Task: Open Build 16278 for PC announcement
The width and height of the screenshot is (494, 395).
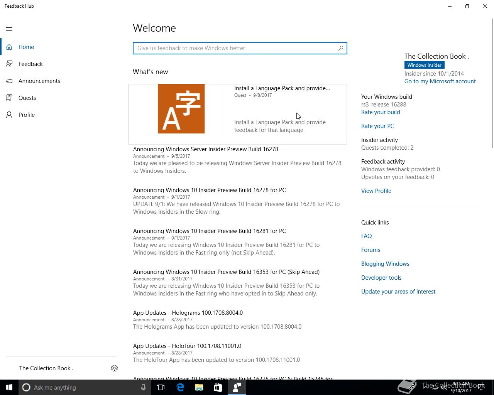Action: tap(210, 190)
